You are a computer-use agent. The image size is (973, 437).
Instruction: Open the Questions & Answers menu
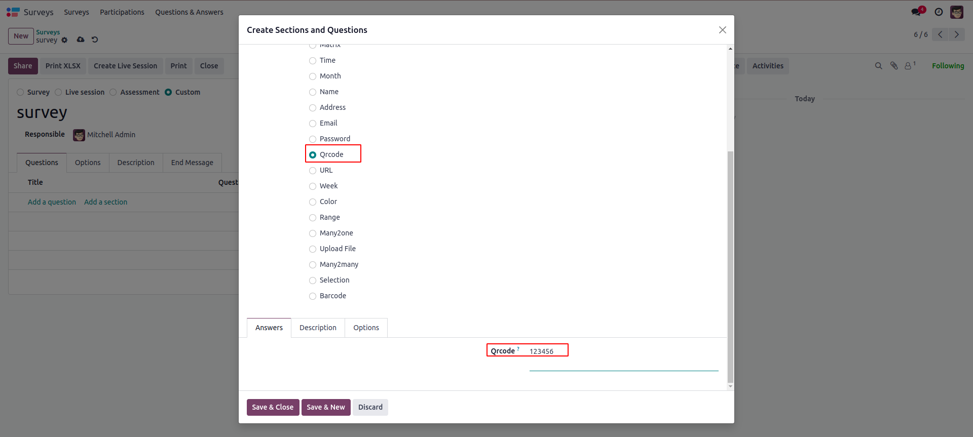[189, 12]
